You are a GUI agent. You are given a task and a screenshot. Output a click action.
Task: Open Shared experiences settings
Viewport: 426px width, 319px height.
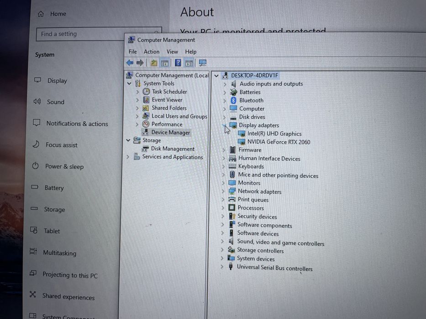click(68, 297)
